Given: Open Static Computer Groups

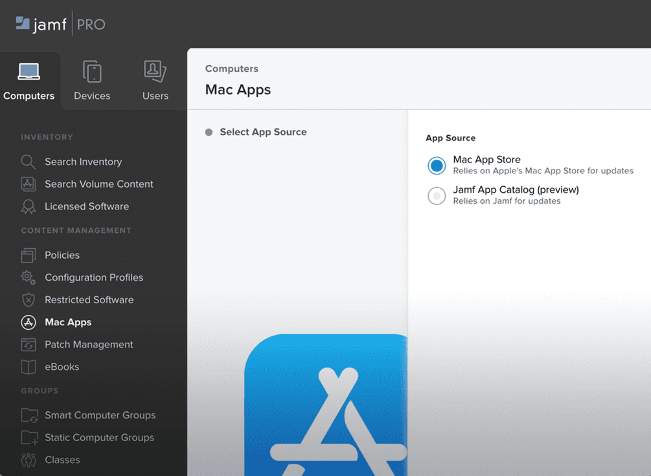Looking at the screenshot, I should click(87, 437).
